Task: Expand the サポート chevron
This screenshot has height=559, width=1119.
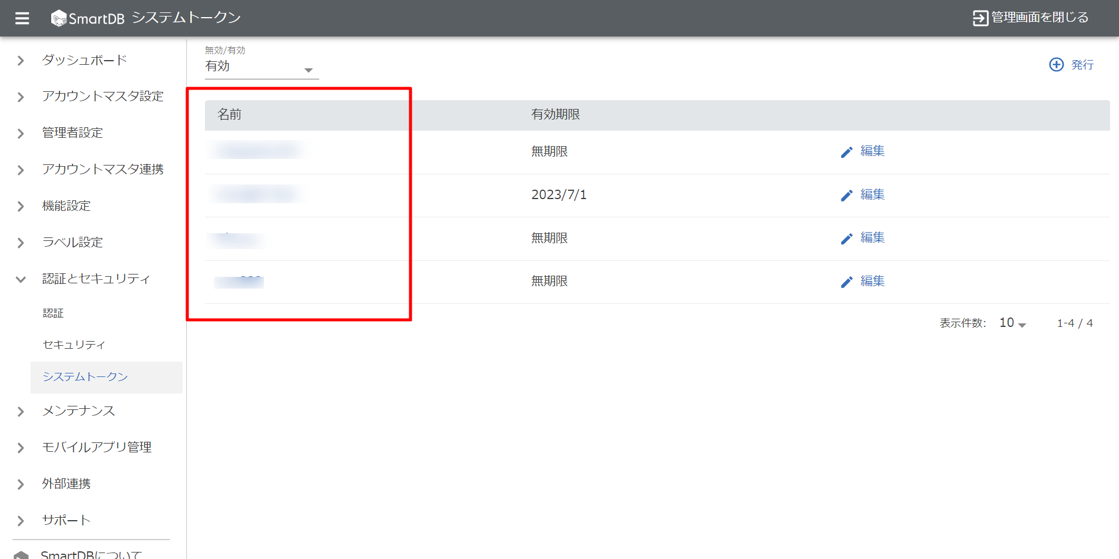Action: click(x=21, y=521)
